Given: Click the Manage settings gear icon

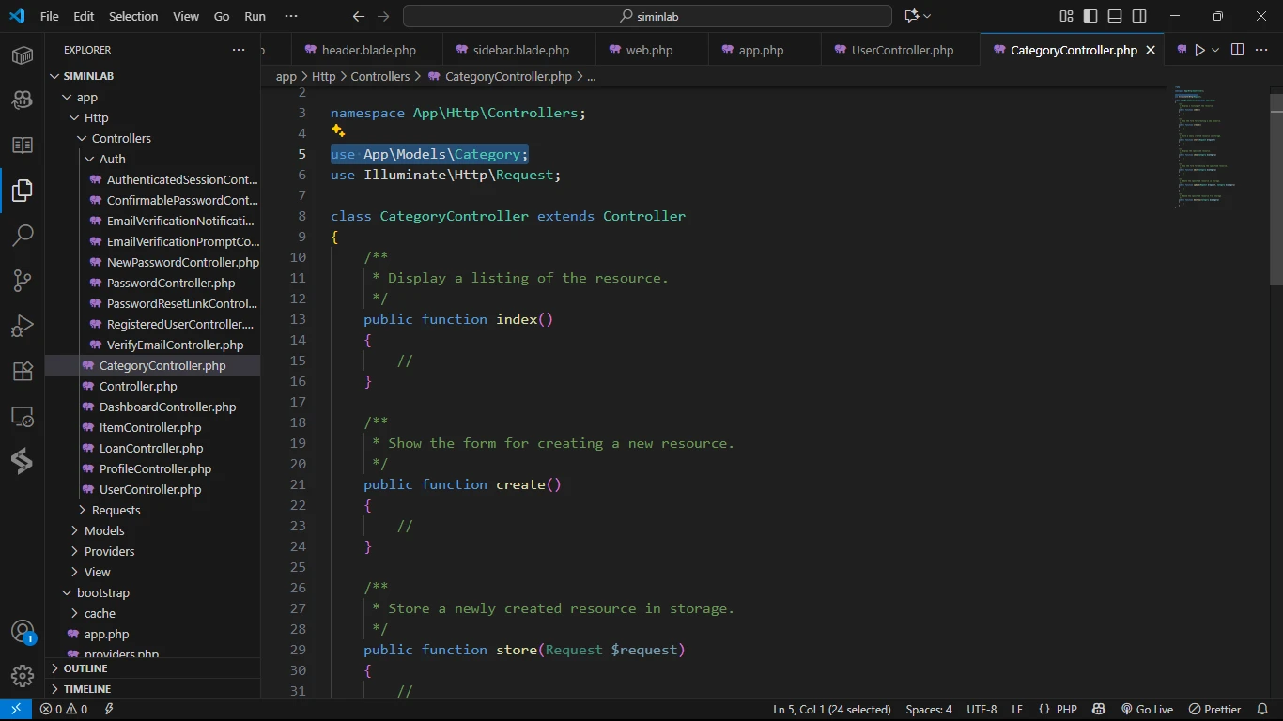Looking at the screenshot, I should [23, 675].
